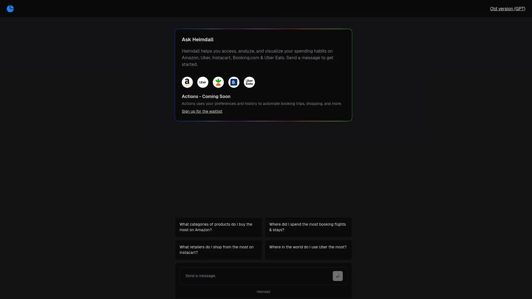
Task: Click the Uber icon
Action: [x=203, y=82]
